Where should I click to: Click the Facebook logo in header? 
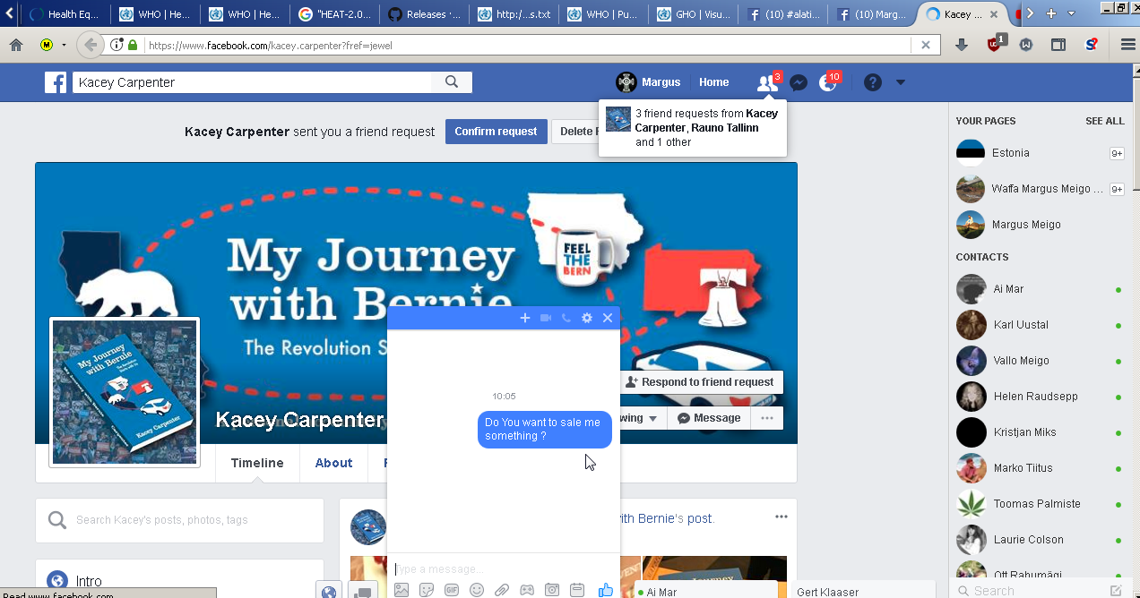(56, 82)
